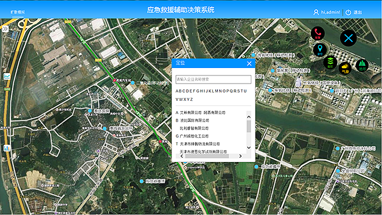Select 比利睿智有限公司 in the list
This screenshot has width=382, height=215.
[194, 128]
